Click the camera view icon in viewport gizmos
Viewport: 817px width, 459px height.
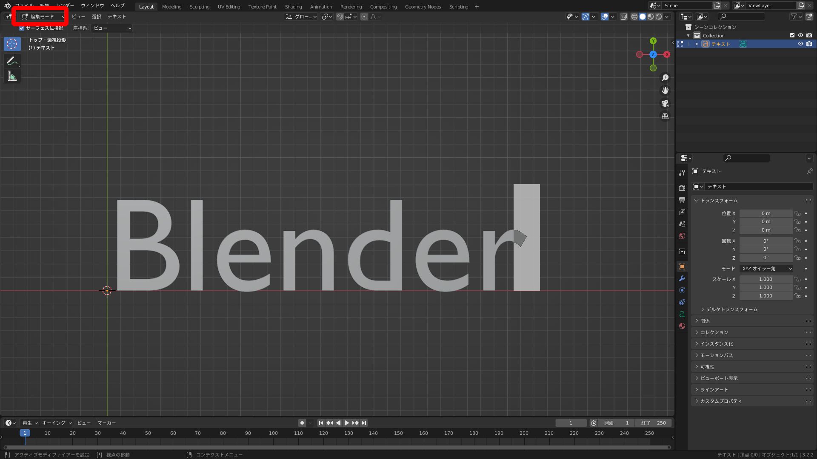pos(665,103)
